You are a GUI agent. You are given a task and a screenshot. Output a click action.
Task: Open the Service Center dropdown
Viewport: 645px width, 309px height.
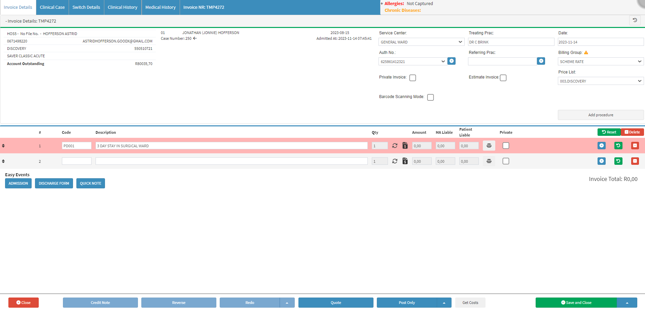point(421,42)
